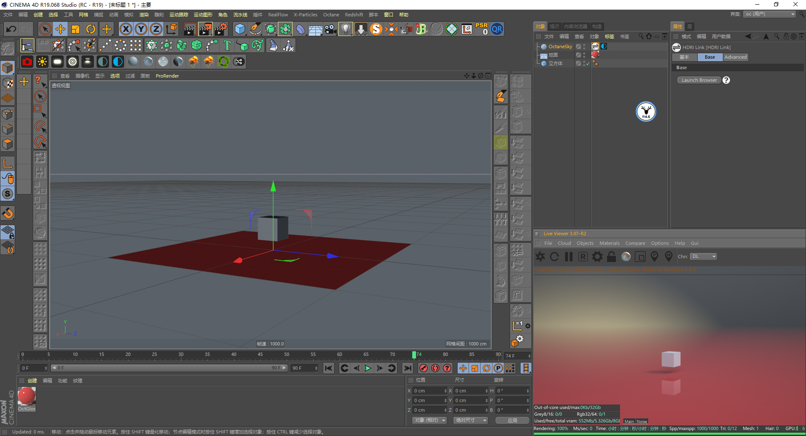Open the 渲染 menu

(x=144, y=15)
